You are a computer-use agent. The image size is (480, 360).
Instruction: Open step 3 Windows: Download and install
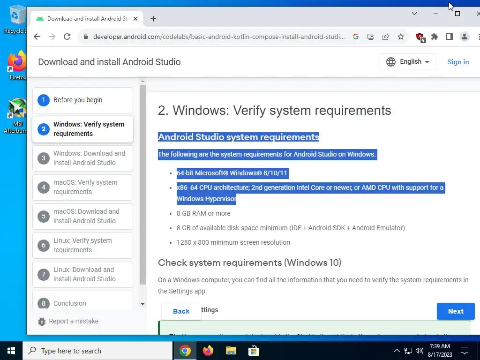coord(82,158)
